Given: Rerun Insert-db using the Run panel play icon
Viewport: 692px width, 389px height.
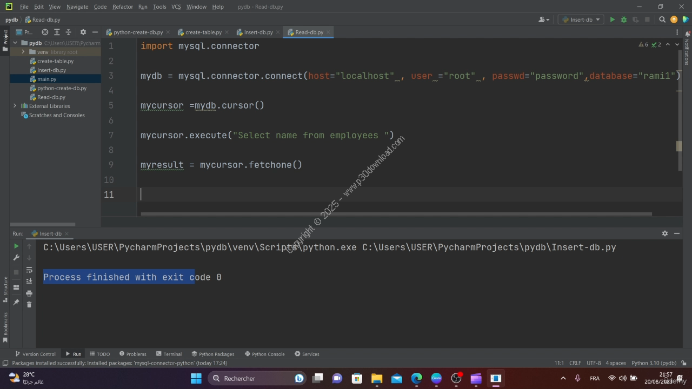Looking at the screenshot, I should (16, 246).
